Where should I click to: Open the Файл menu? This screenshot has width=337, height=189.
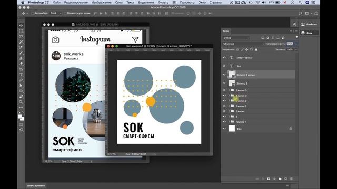pos(56,2)
